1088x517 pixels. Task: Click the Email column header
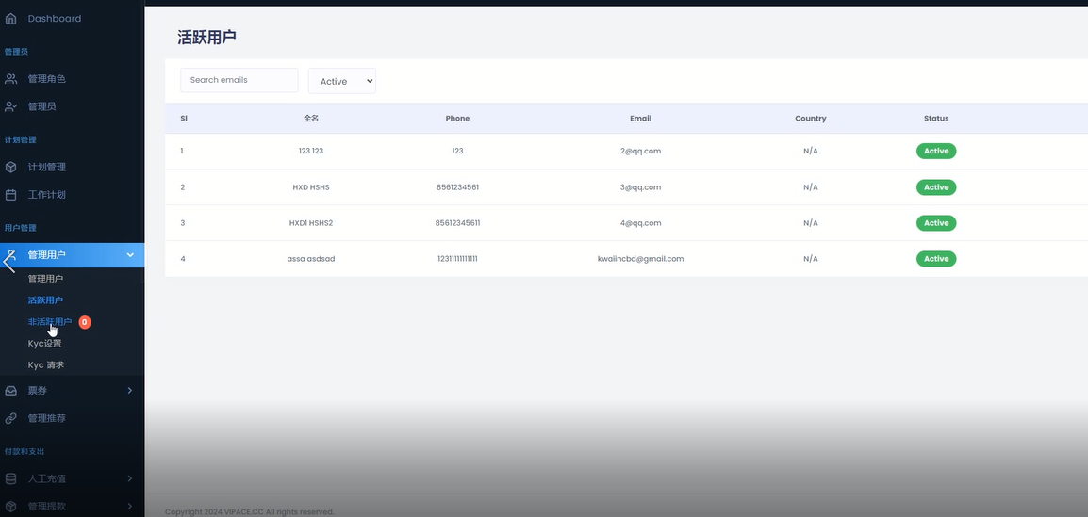[640, 119]
